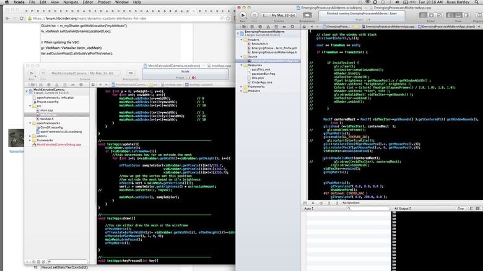The width and height of the screenshot is (483, 271).
Task: Show only variables pane in debug area
Action: click(x=471, y=209)
